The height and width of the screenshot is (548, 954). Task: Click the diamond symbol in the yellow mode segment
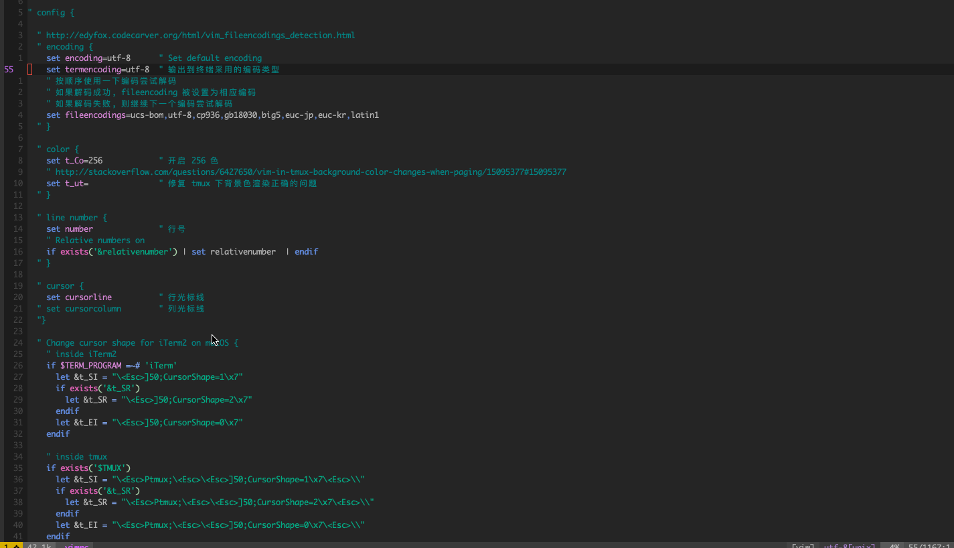click(16, 545)
